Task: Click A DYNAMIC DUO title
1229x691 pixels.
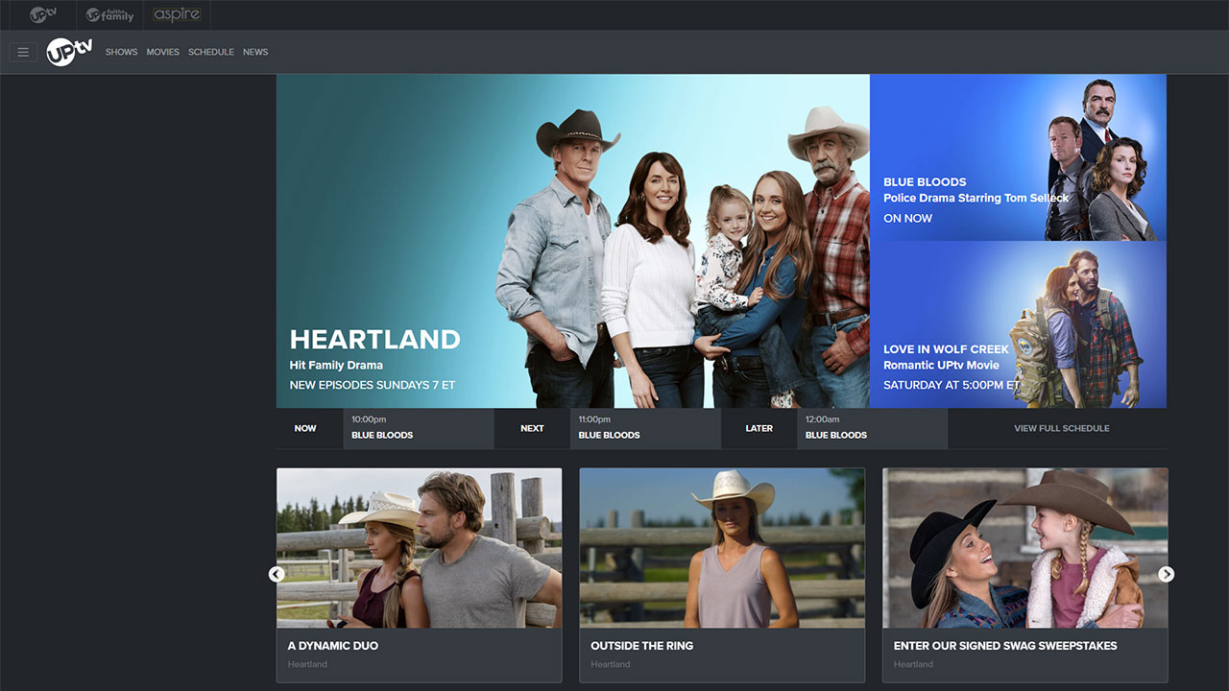Action: (333, 646)
